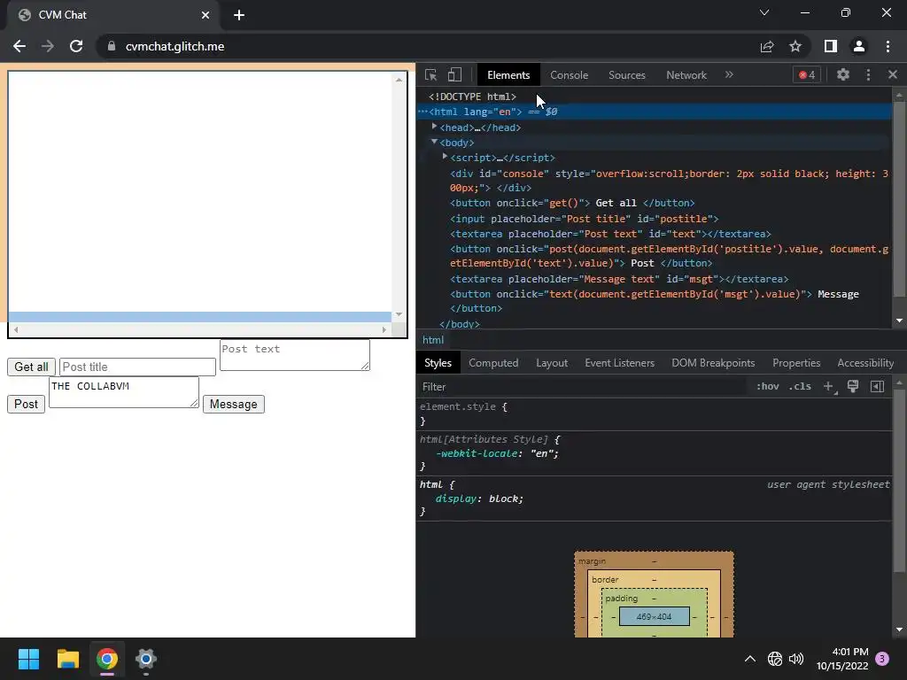Show more DevTools tabs chevron

729,74
